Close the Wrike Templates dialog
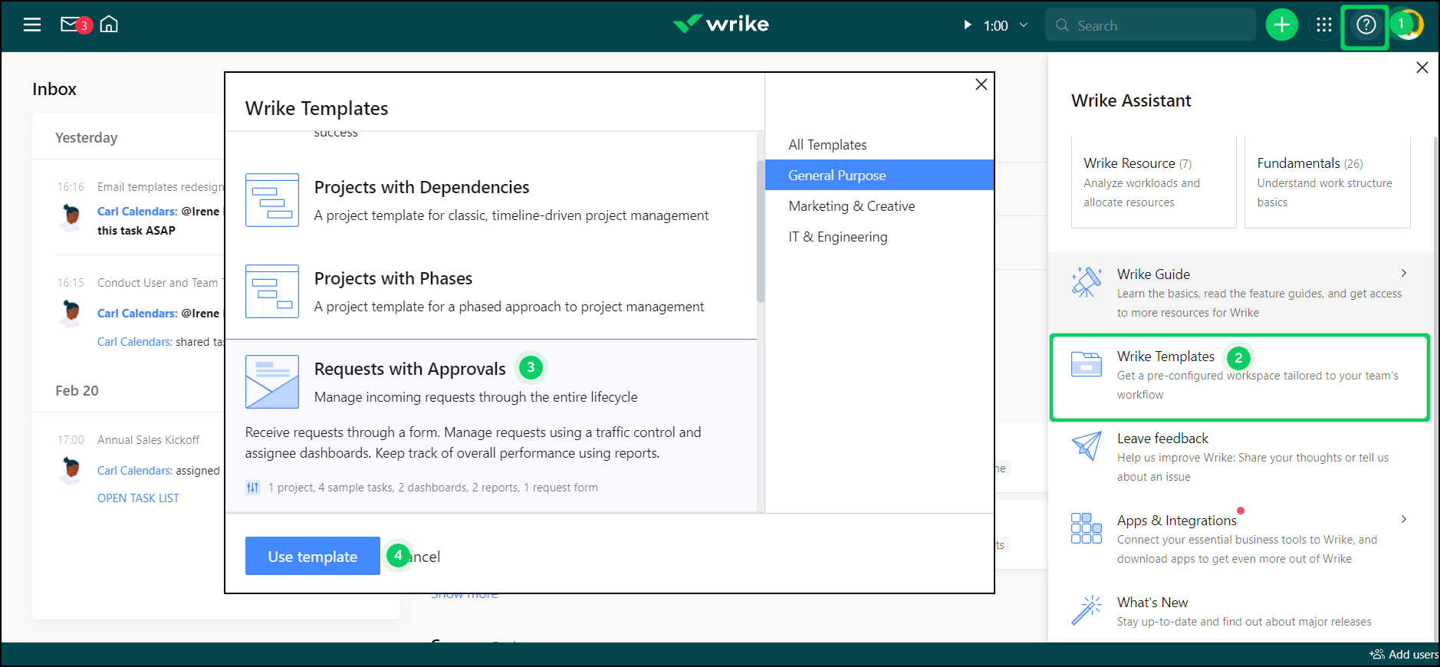This screenshot has height=667, width=1440. coord(981,84)
